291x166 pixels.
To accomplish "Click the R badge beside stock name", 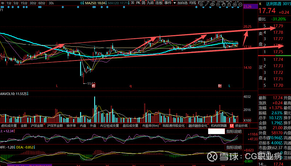I will click(x=260, y=4).
